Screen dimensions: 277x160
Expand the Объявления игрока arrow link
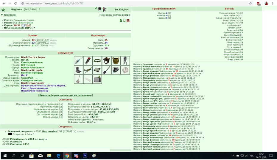(61, 112)
